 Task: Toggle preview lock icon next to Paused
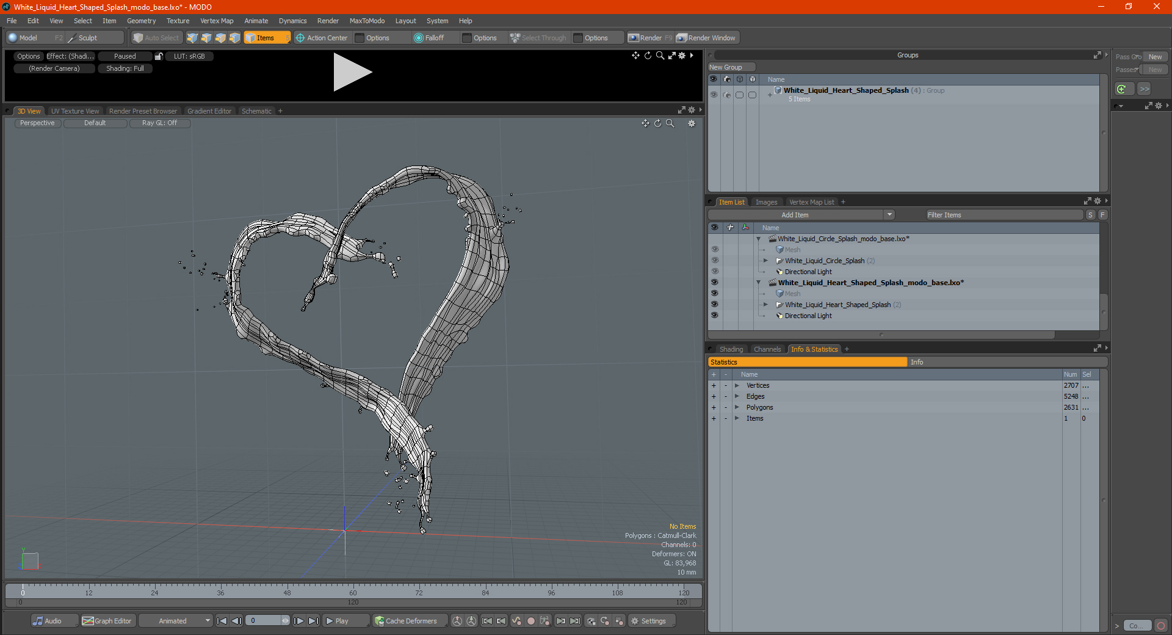coord(159,56)
